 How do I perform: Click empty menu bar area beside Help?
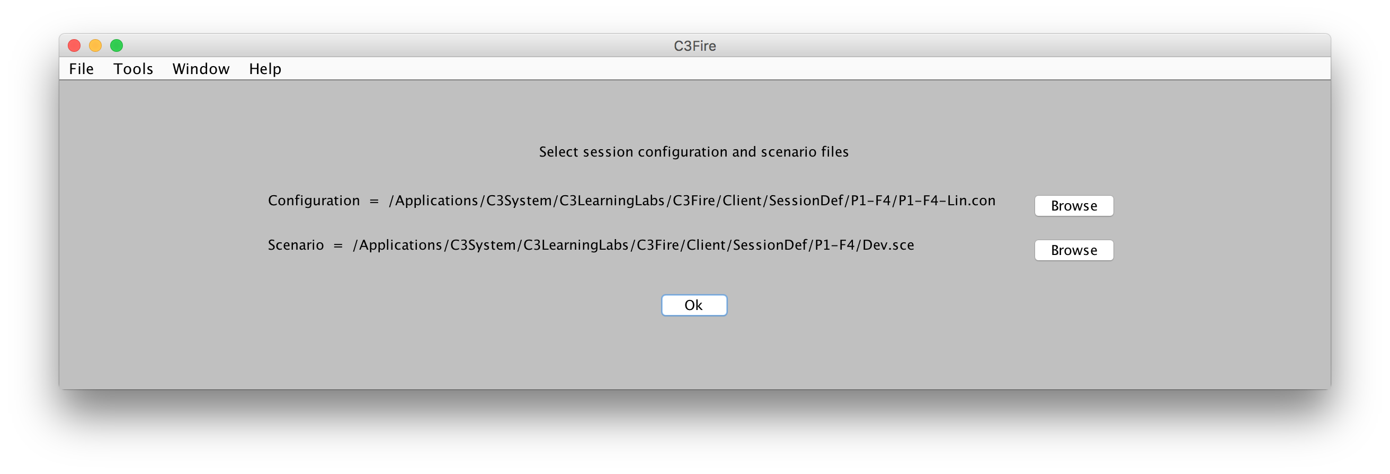click(804, 69)
